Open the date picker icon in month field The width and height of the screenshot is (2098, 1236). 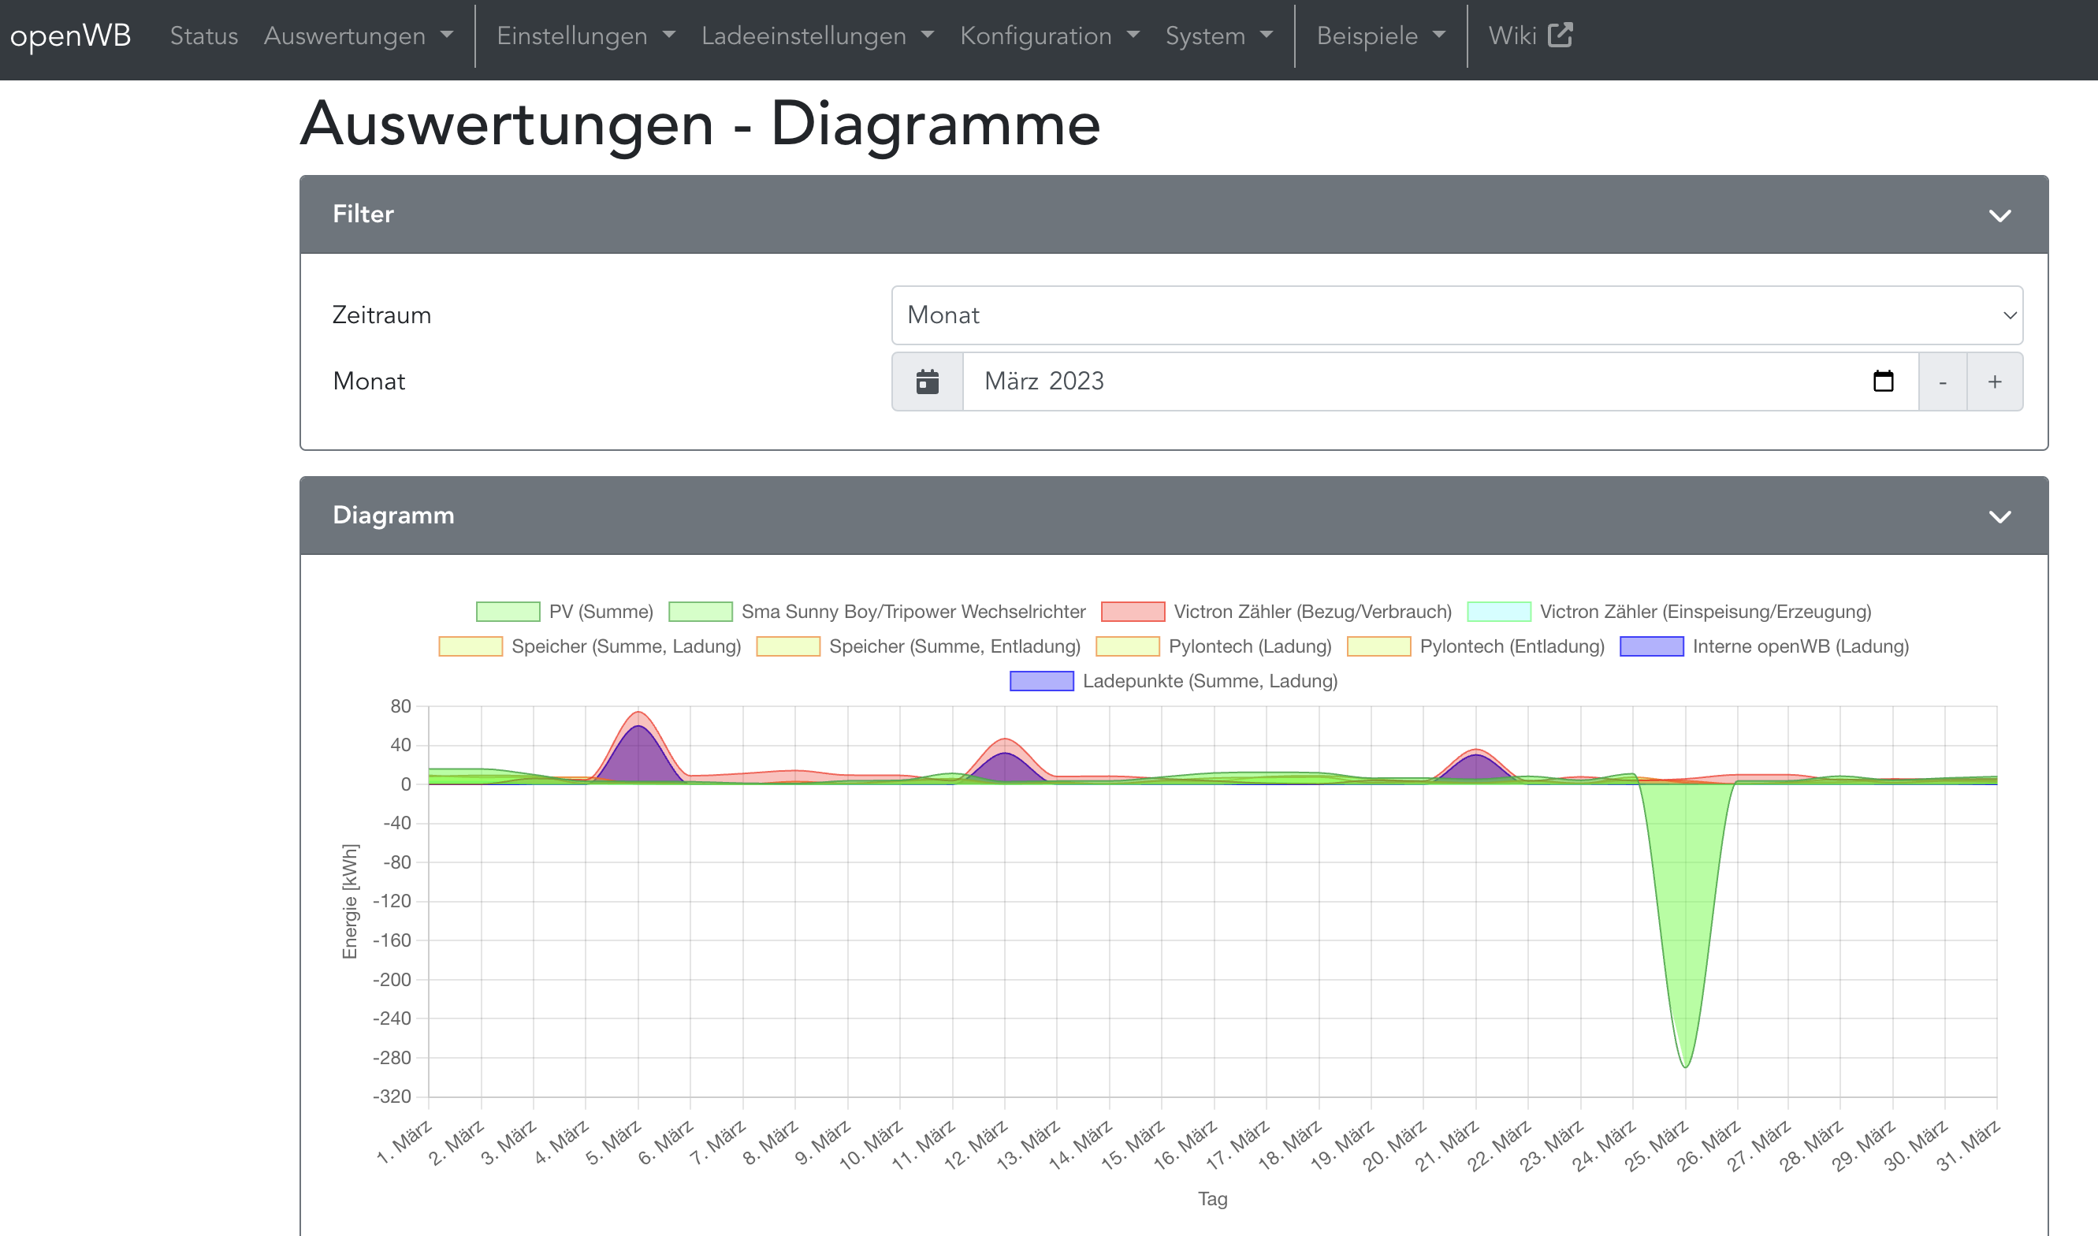(x=1882, y=382)
